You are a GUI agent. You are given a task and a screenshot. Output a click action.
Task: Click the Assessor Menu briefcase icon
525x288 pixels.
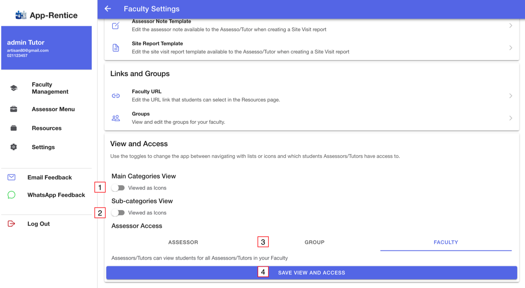(14, 109)
